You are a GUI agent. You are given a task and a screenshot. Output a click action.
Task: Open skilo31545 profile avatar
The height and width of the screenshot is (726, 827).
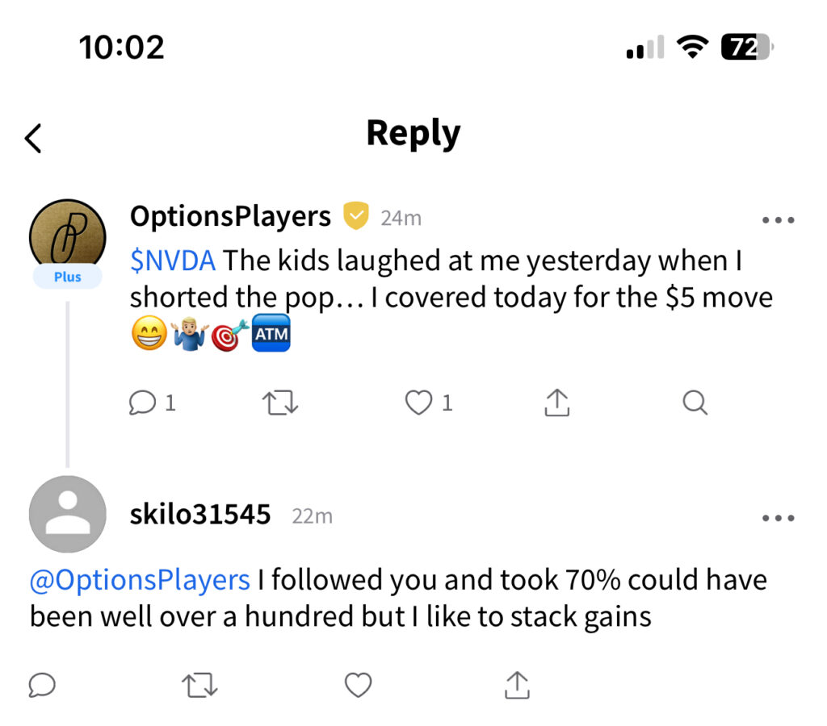click(68, 515)
